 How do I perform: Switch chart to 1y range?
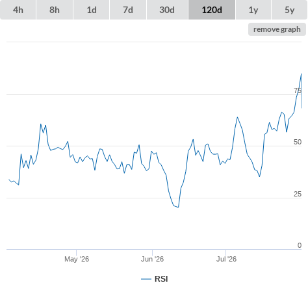(x=253, y=10)
